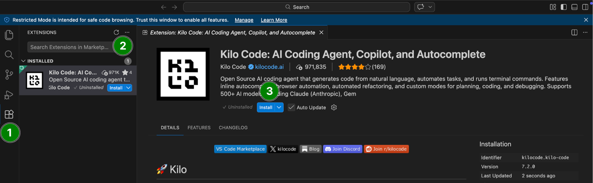Click Install button in sidebar list item

(116, 88)
